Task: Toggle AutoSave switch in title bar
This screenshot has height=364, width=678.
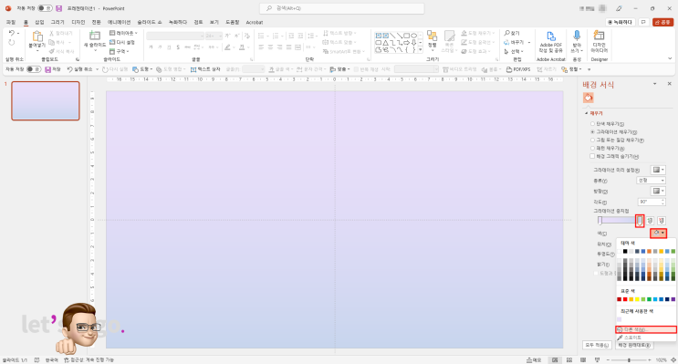Action: (x=45, y=8)
